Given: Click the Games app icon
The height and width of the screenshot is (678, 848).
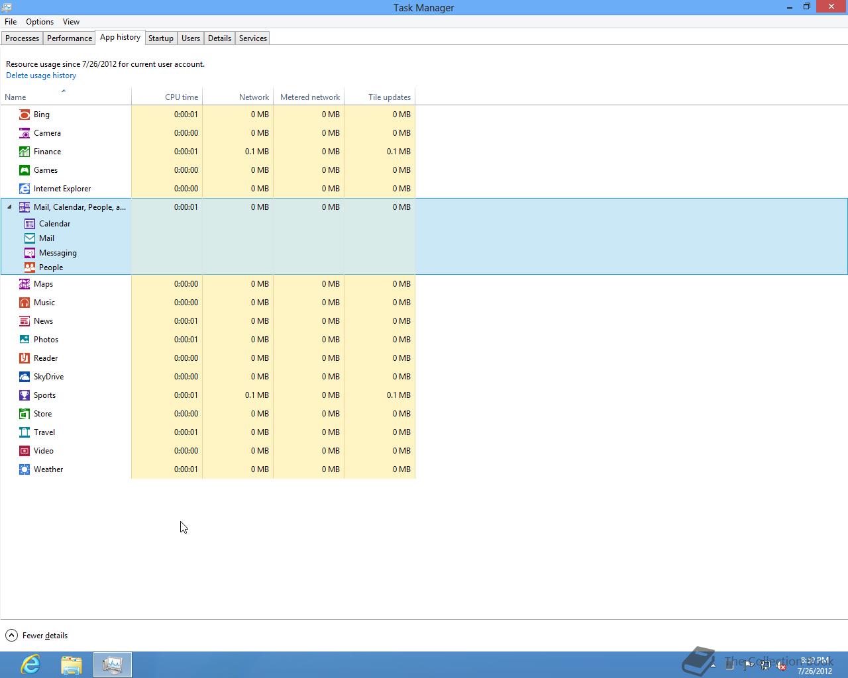Looking at the screenshot, I should pos(25,170).
